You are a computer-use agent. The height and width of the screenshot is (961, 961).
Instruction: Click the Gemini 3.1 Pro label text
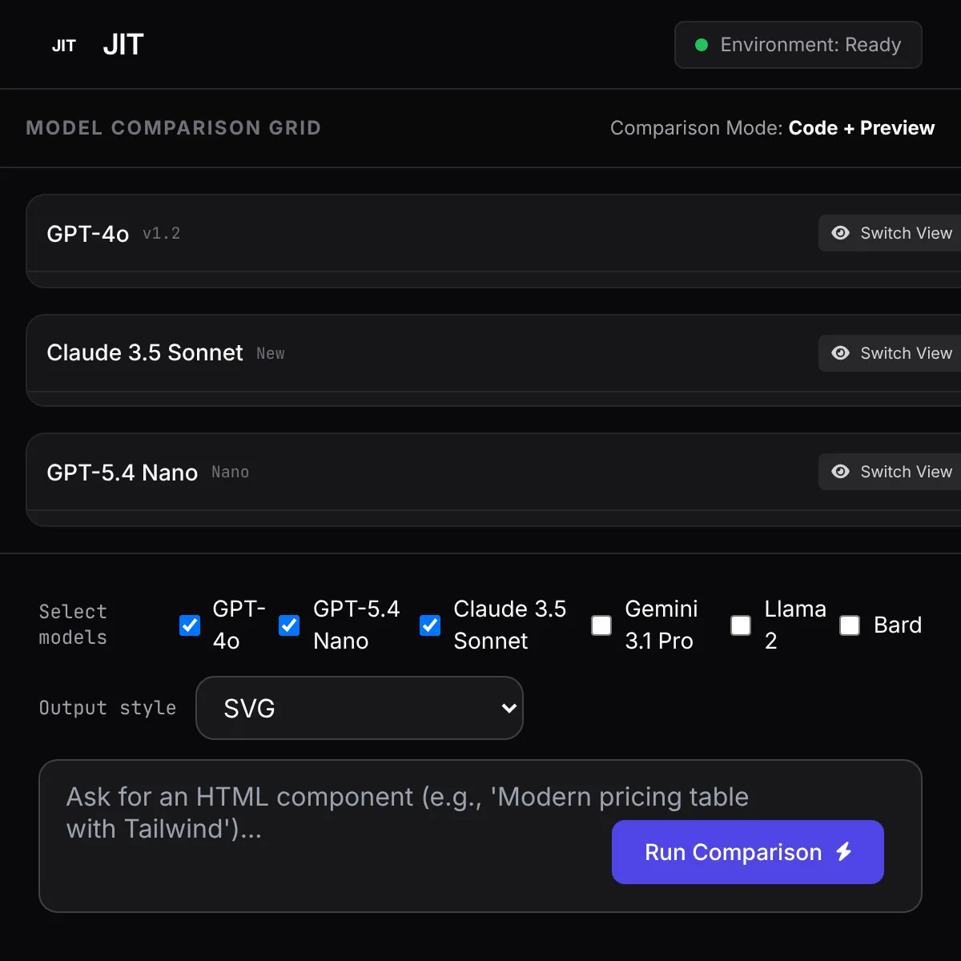(661, 625)
